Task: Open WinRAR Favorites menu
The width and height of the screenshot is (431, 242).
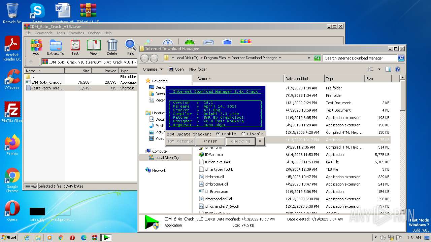Action: (76, 33)
